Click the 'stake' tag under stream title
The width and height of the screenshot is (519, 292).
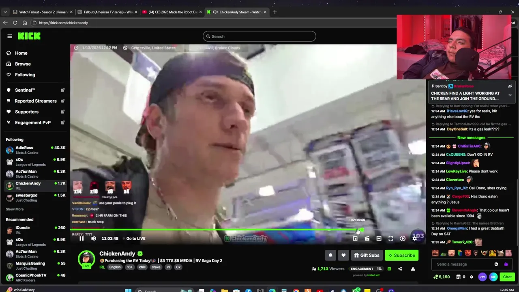[156, 267]
